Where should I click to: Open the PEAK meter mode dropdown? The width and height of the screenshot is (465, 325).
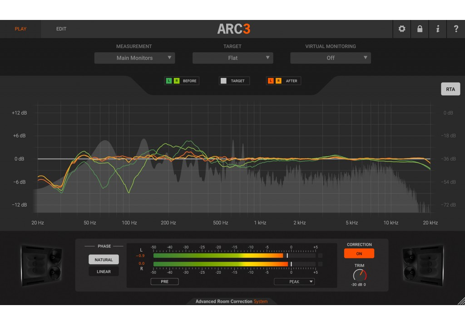(294, 281)
